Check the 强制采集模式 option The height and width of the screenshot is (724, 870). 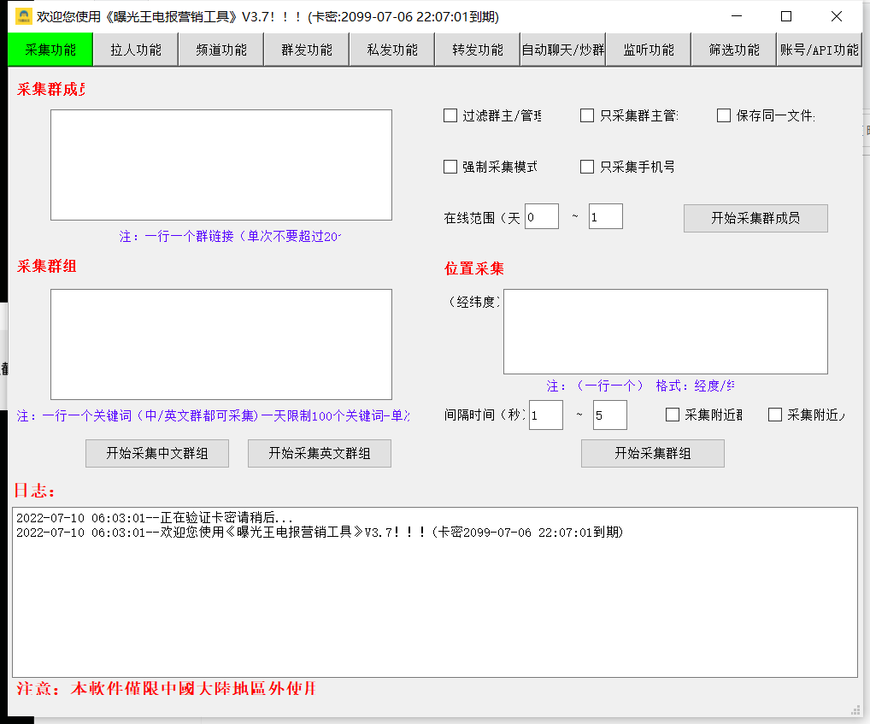point(450,167)
